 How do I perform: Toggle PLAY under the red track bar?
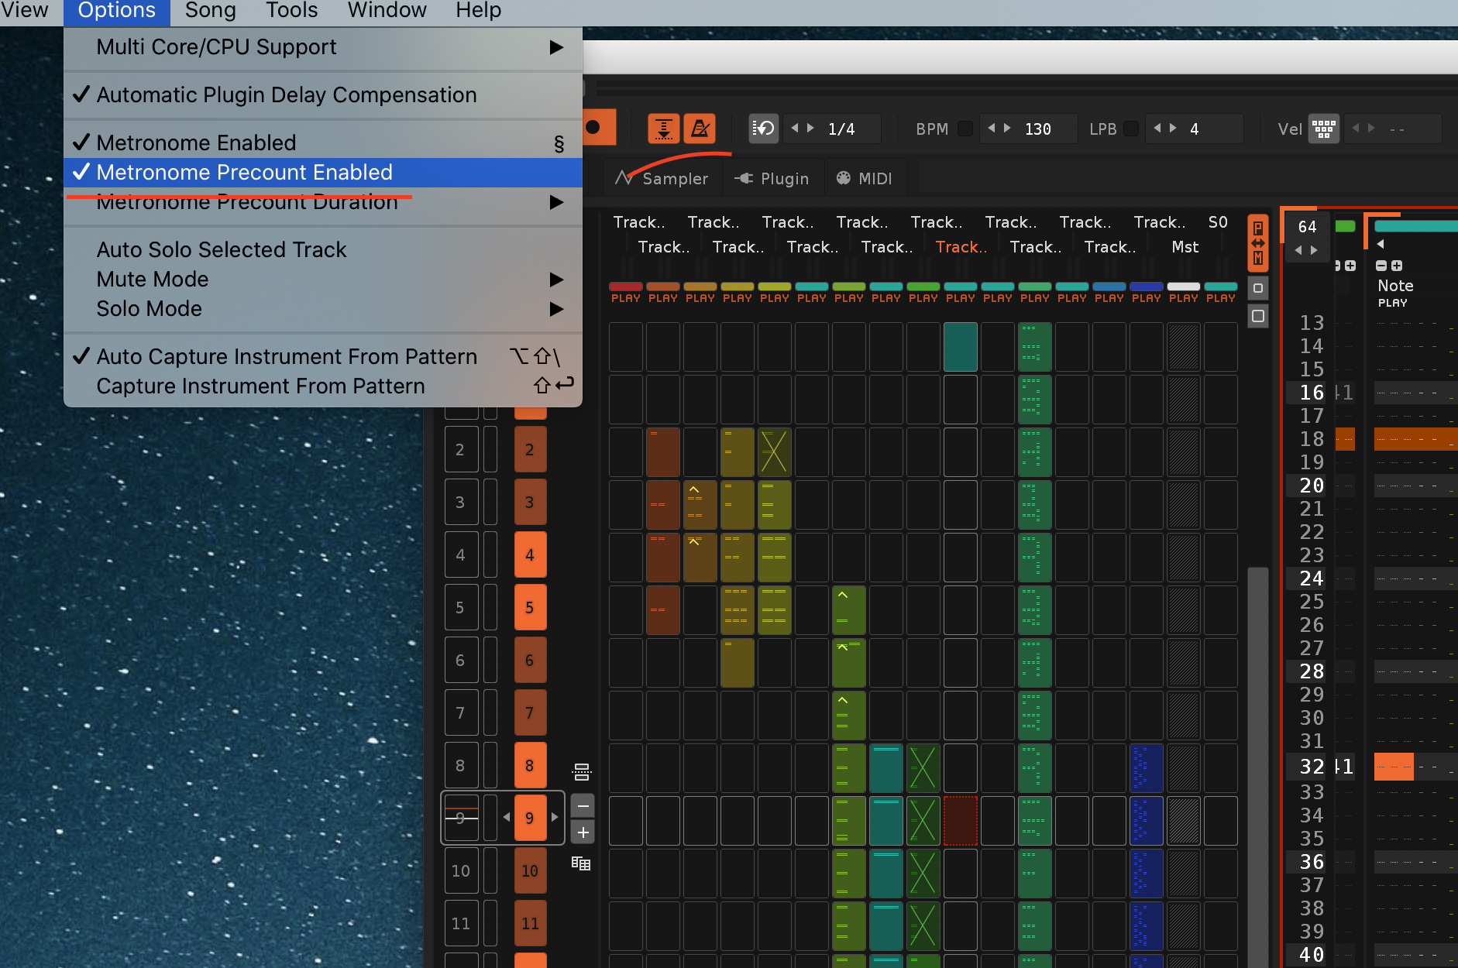pos(626,298)
